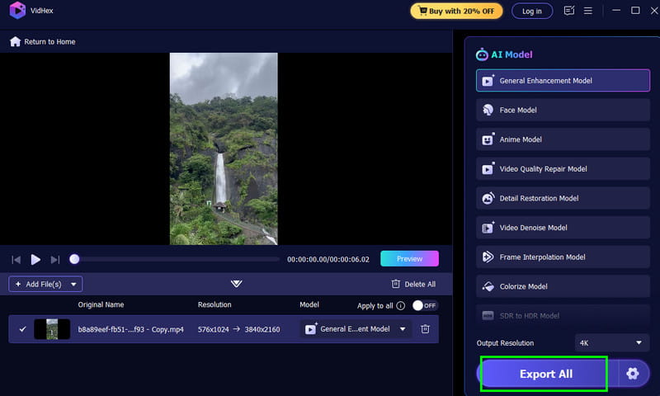Select Video Quality Repair Model
660x396 pixels.
(563, 169)
